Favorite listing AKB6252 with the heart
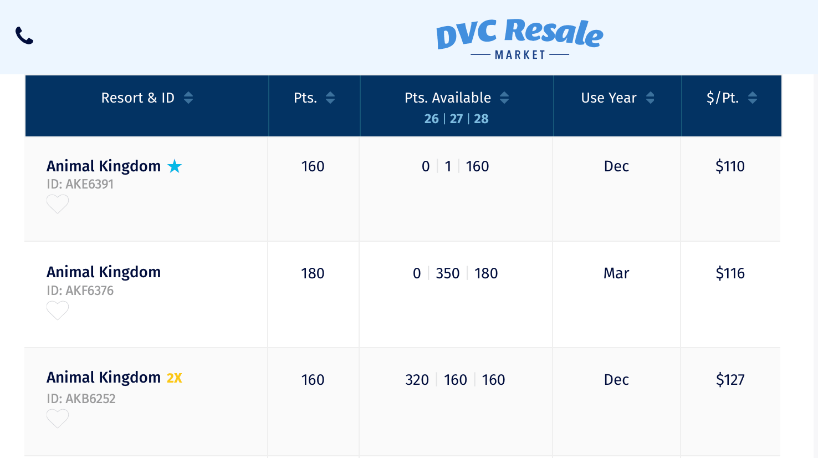This screenshot has width=818, height=458. tap(58, 419)
